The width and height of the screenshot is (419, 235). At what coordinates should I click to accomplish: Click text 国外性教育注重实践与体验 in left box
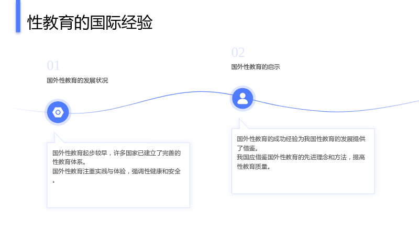[89, 171]
